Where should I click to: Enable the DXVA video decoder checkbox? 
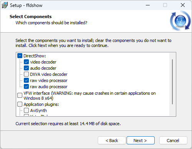pyautogui.click(x=26, y=74)
